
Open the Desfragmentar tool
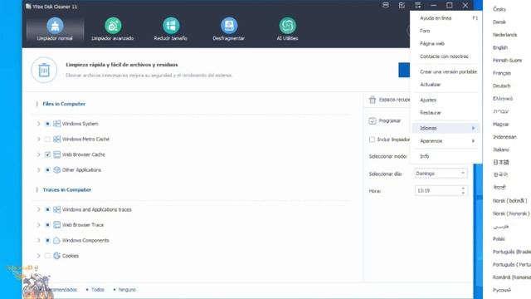pyautogui.click(x=229, y=30)
